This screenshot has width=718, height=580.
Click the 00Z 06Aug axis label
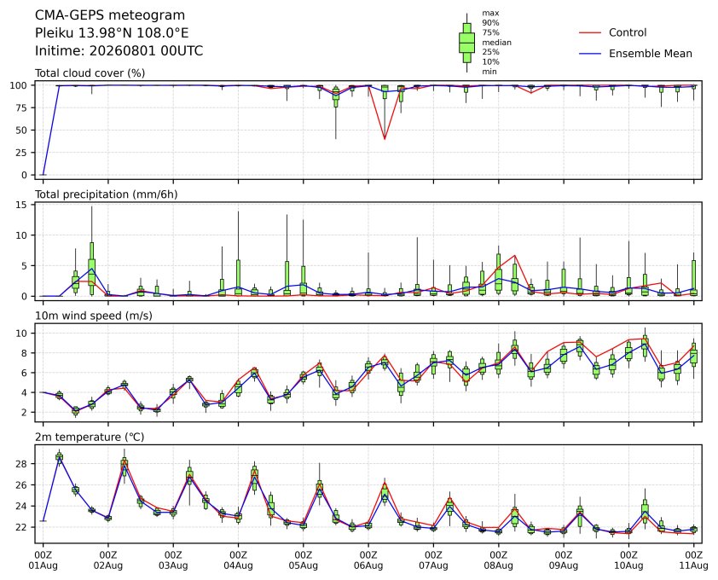(368, 560)
